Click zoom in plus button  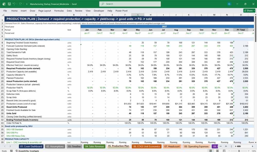point(249,151)
